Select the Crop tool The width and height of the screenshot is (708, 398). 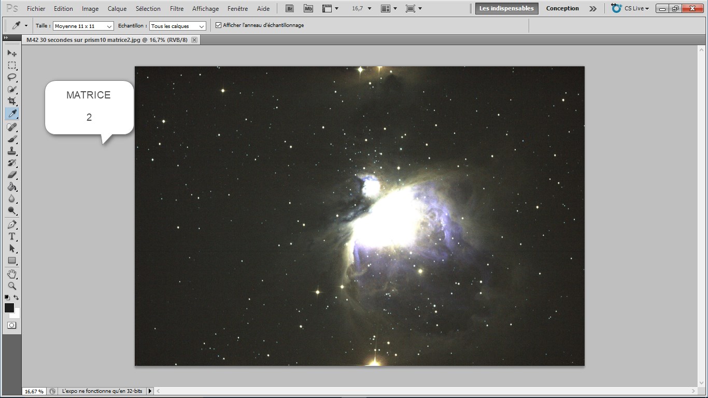pos(11,101)
